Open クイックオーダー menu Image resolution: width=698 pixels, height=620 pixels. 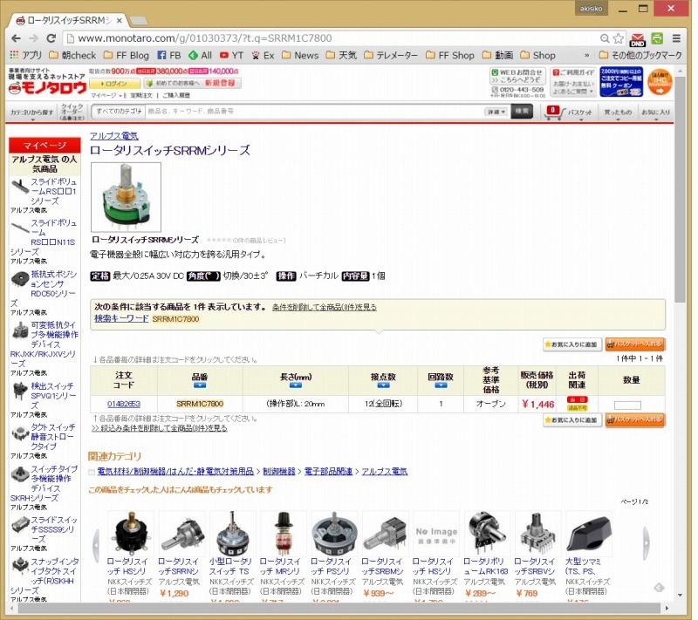72,112
